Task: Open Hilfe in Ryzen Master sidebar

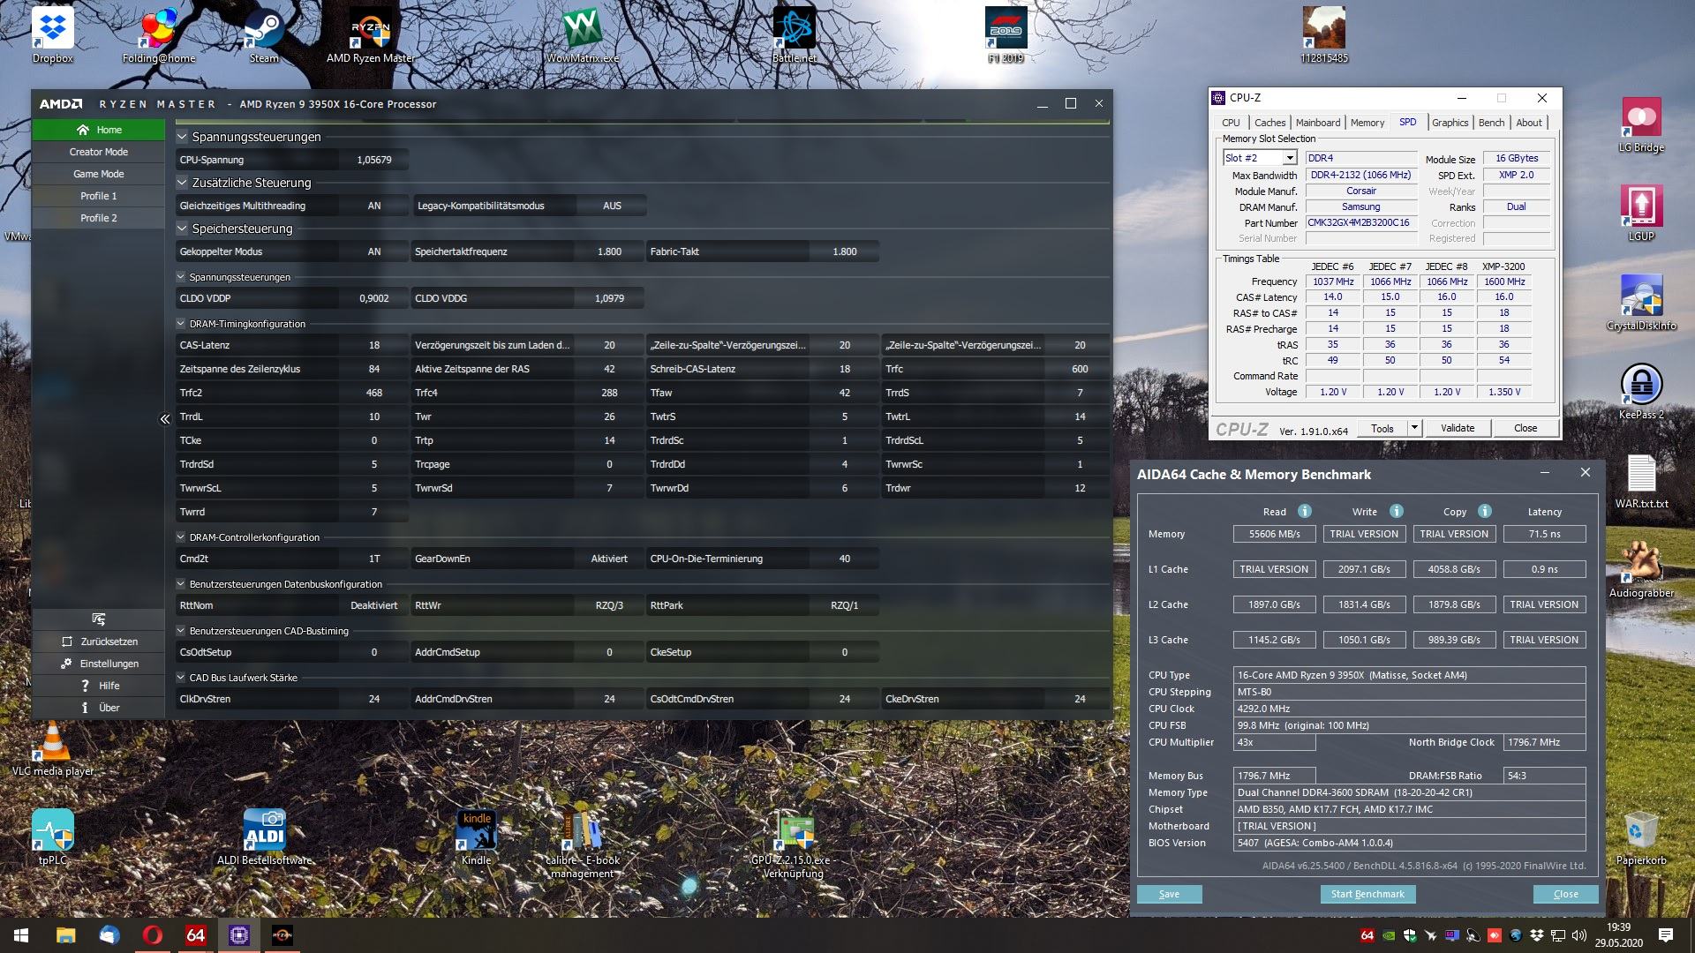Action: [98, 686]
